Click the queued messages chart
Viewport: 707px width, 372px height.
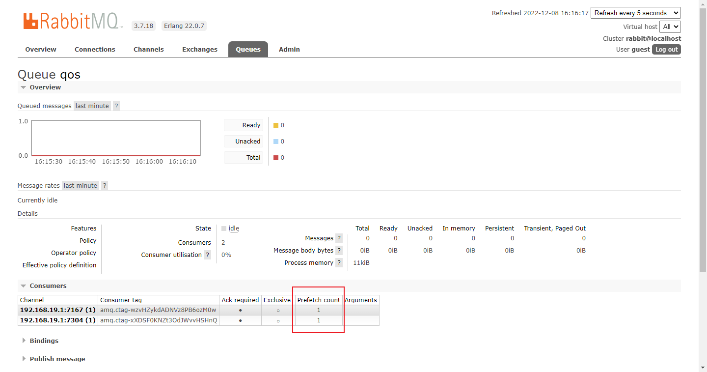tap(116, 138)
